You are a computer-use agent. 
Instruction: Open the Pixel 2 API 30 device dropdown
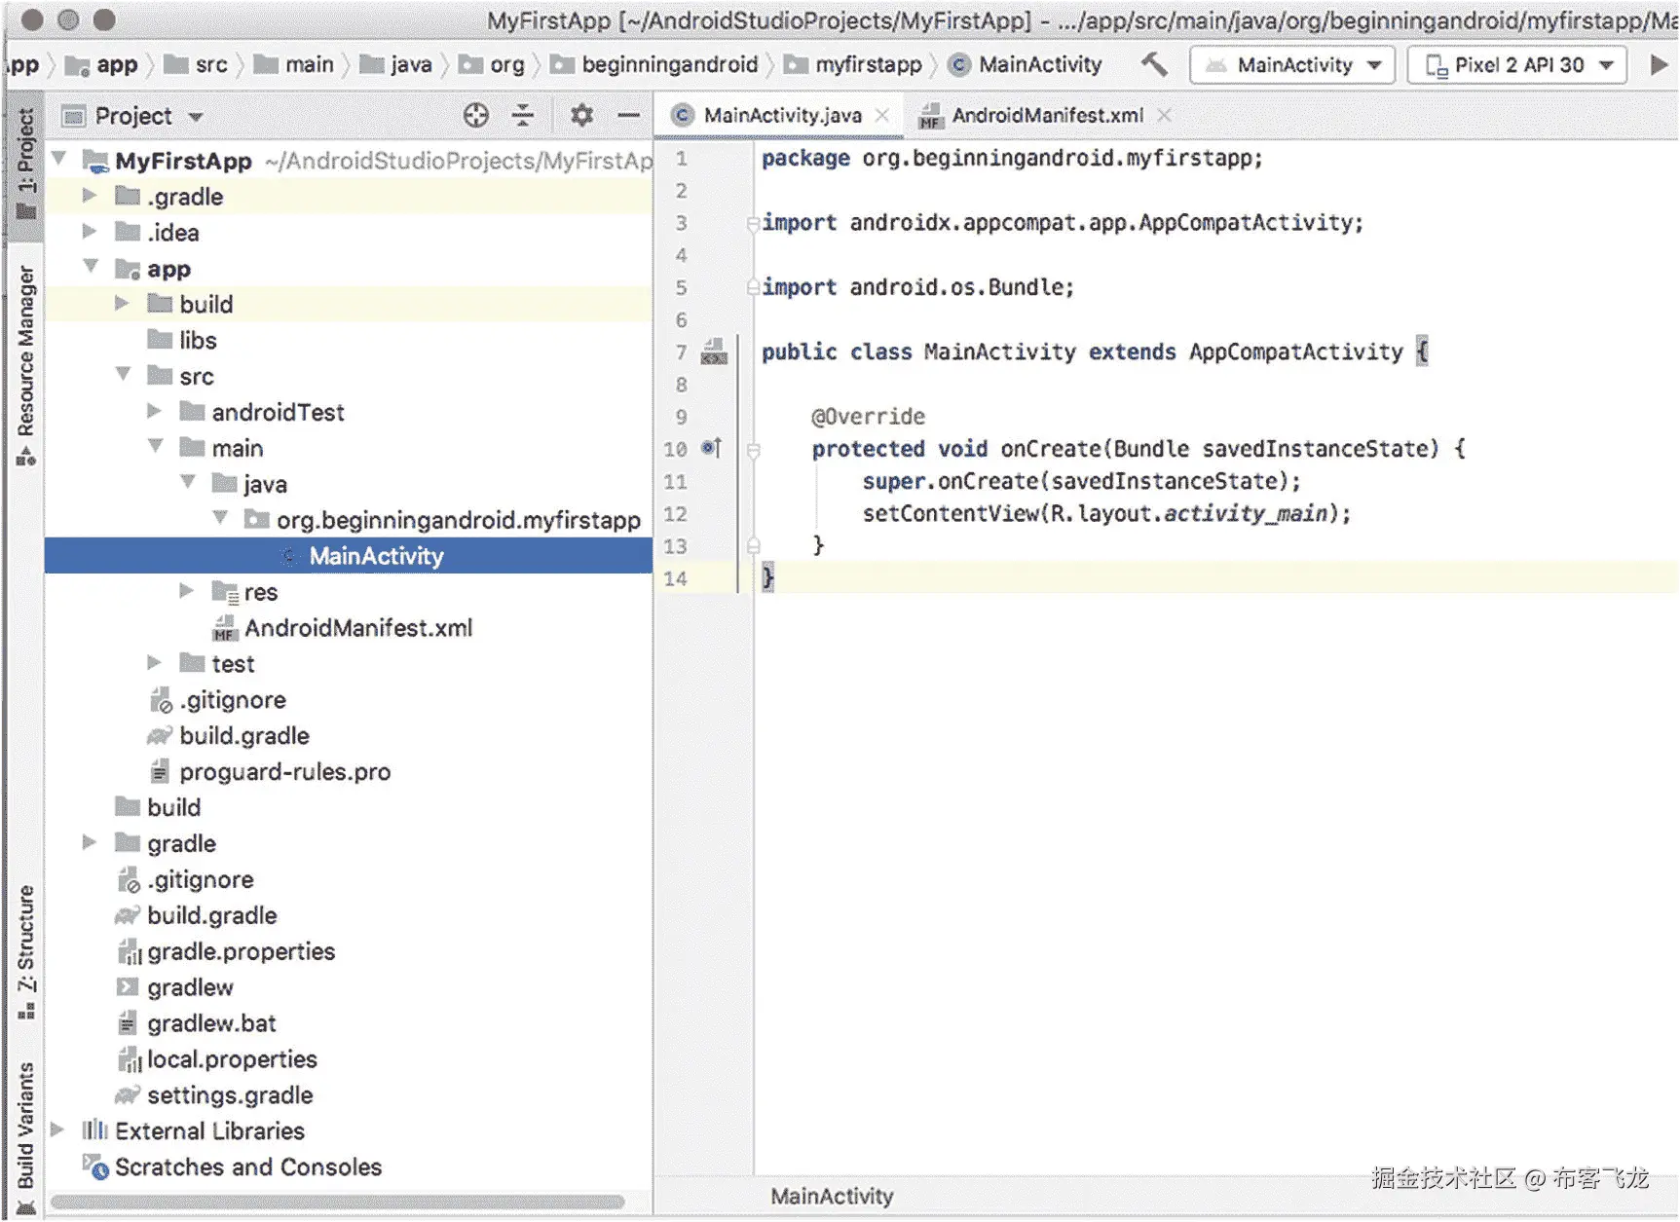pyautogui.click(x=1517, y=65)
